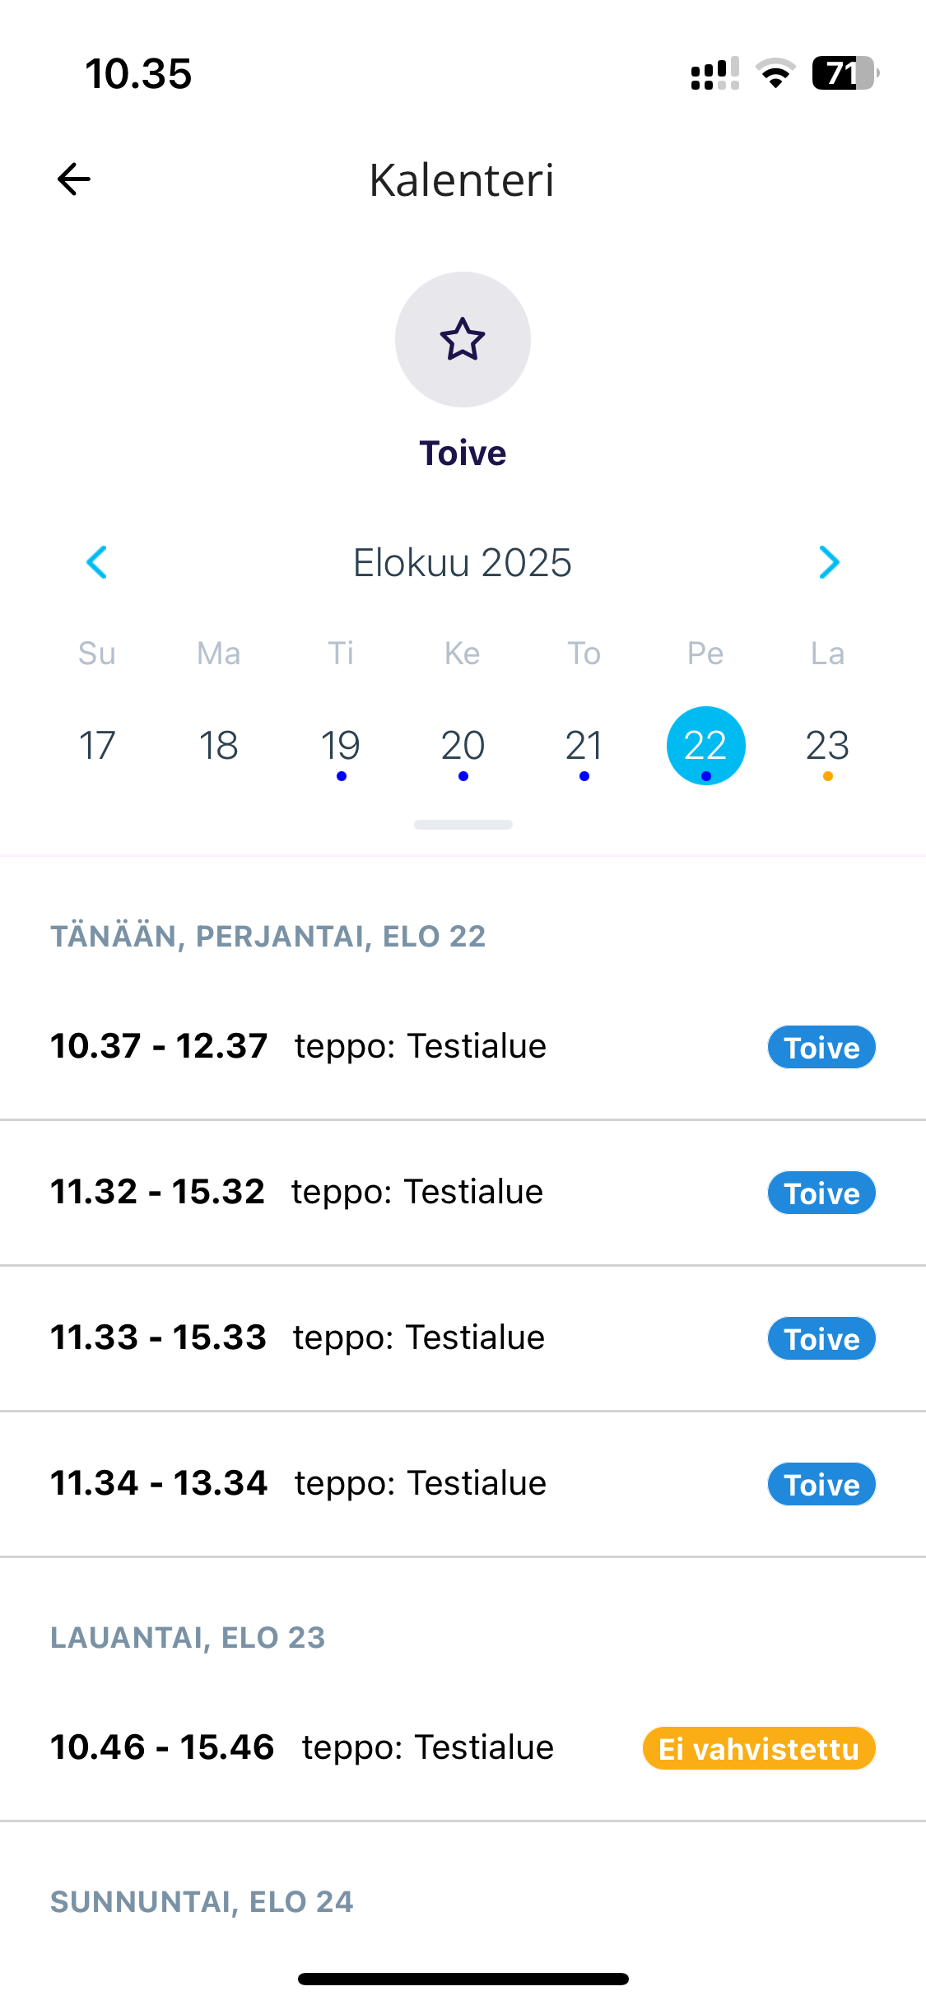Tap the battery indicator icon

tap(845, 73)
